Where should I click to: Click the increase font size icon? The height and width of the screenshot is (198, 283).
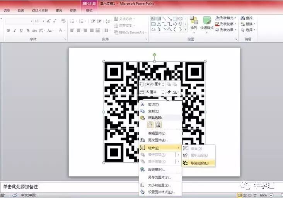(x=49, y=21)
